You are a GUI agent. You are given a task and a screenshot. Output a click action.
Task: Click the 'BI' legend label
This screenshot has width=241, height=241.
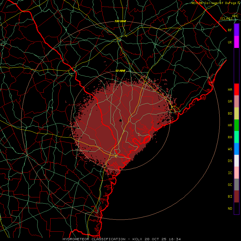pyautogui.click(x=230, y=197)
